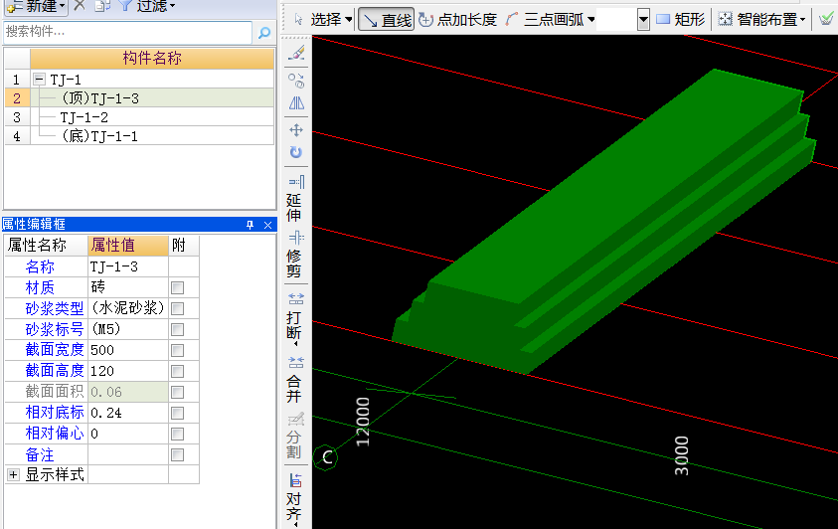
Task: Click the 打断 break tool
Action: 295,317
